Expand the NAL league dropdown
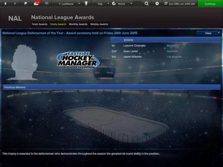 click(x=108, y=4)
